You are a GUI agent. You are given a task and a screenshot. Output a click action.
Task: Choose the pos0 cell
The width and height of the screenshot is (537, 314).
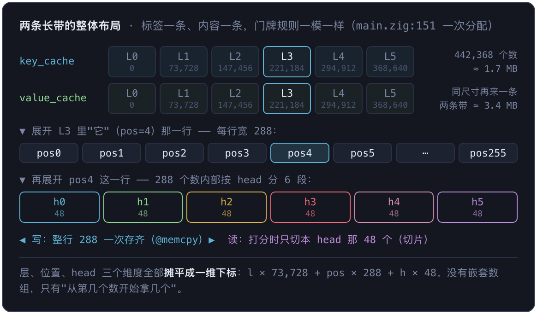point(49,153)
